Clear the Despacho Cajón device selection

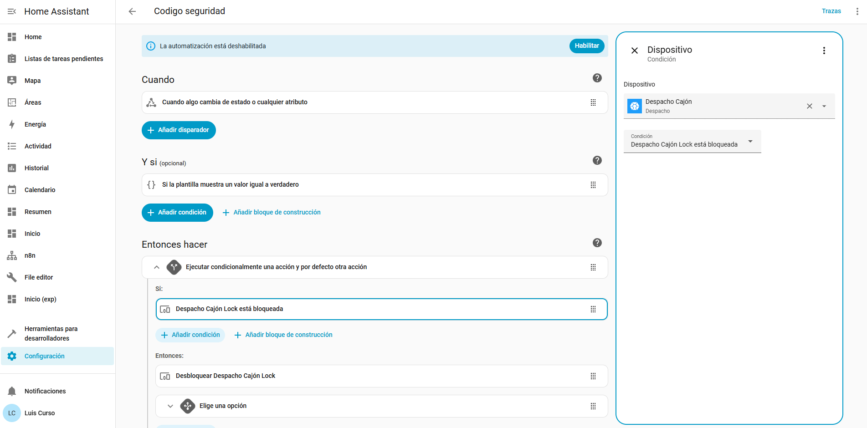click(810, 106)
